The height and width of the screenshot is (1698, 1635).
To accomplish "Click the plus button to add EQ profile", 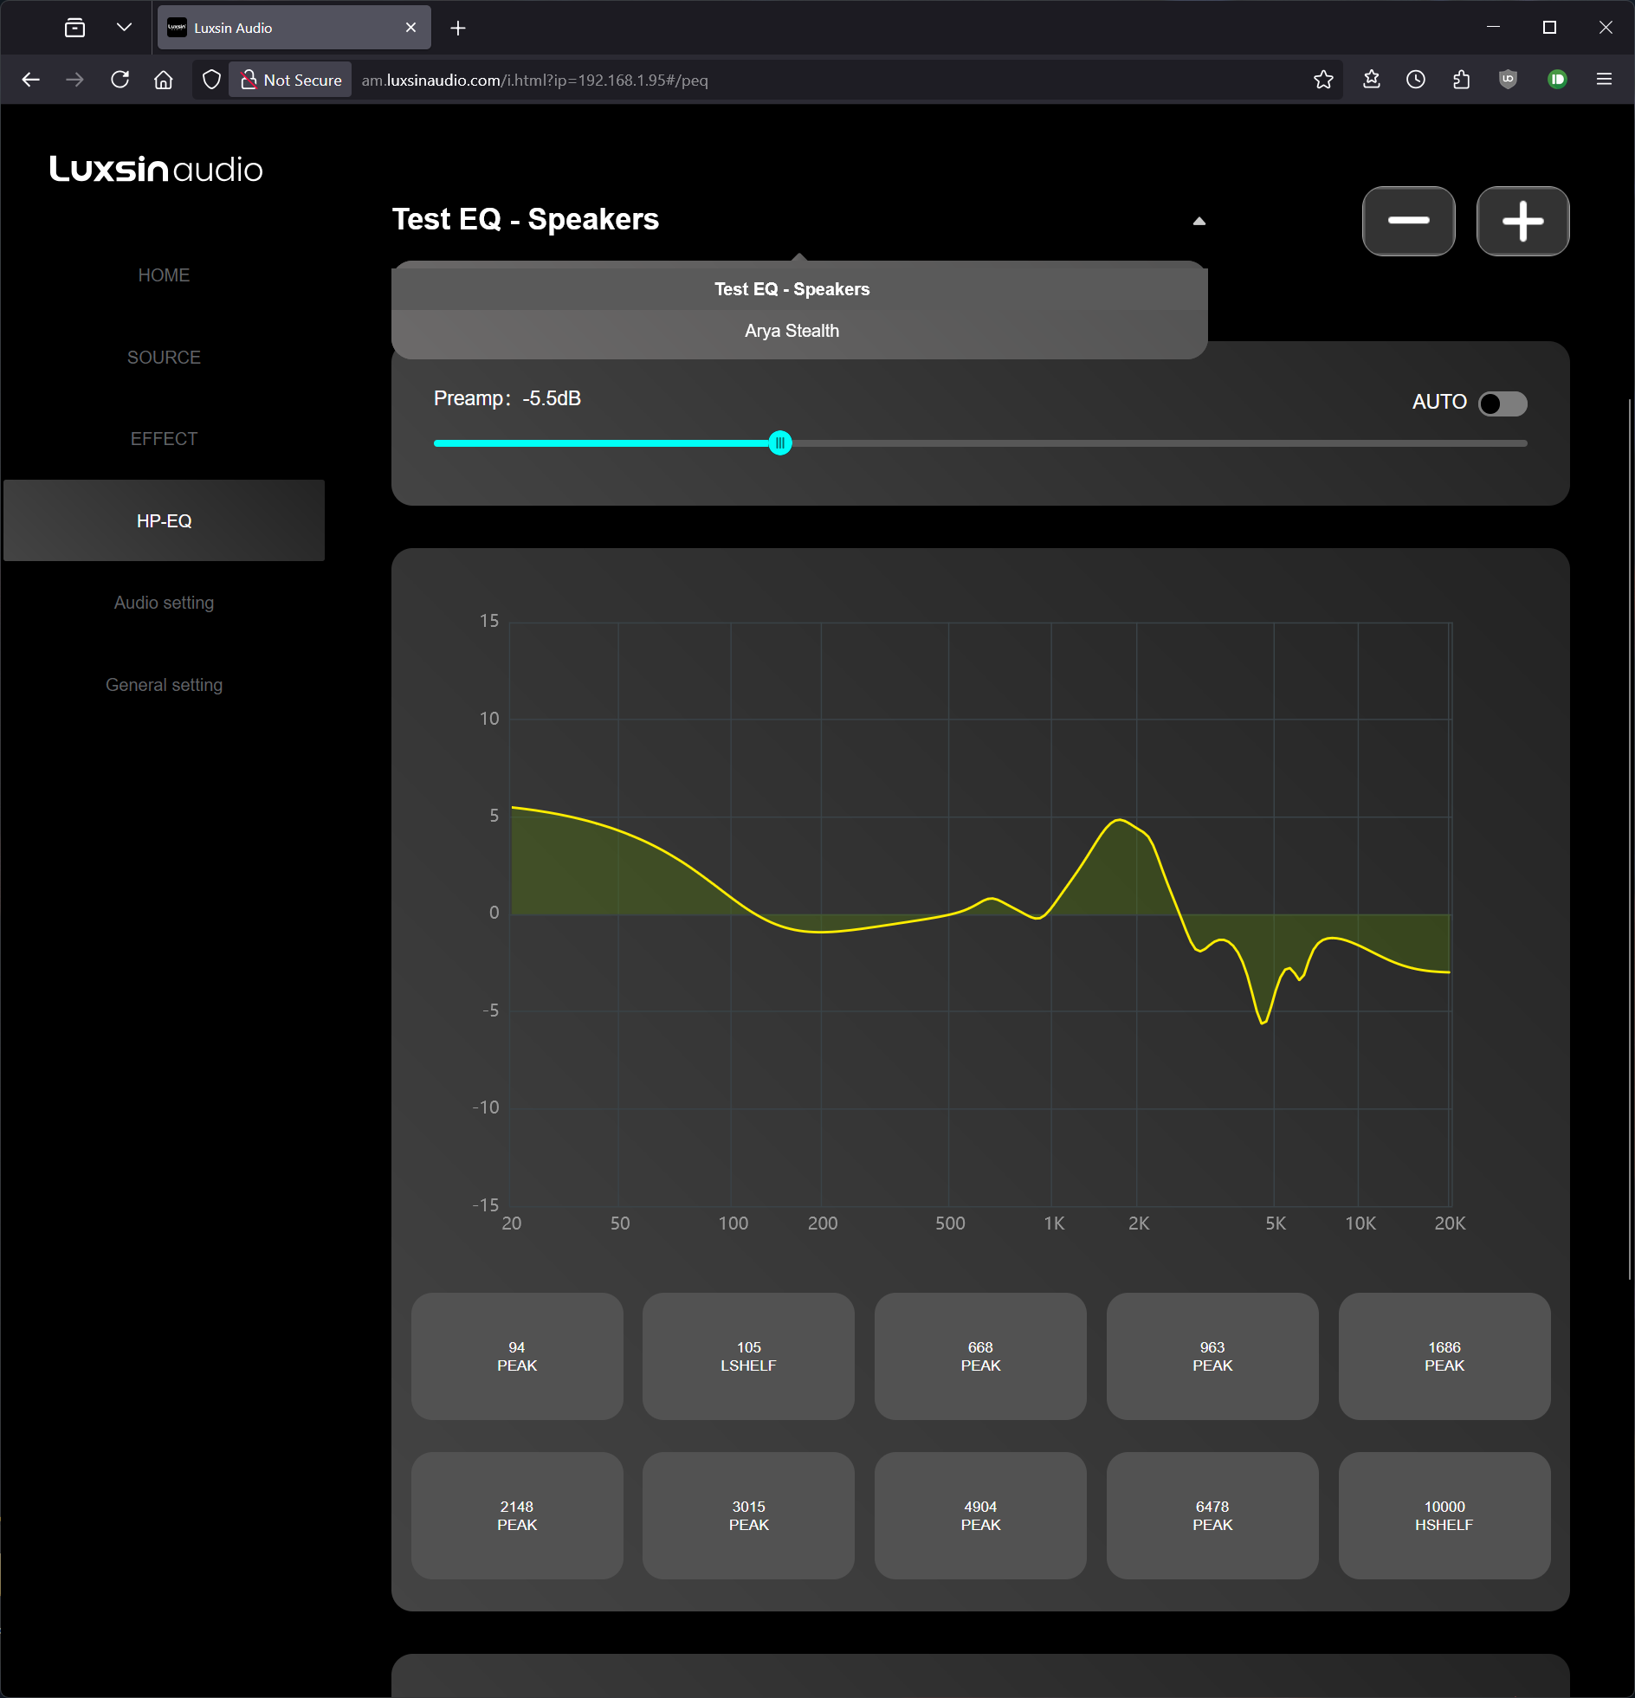I will 1522,221.
